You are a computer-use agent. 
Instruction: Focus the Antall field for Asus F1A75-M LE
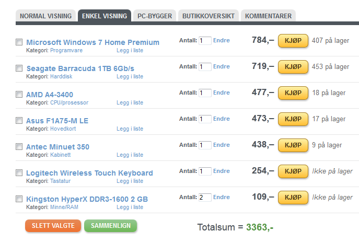(x=205, y=119)
